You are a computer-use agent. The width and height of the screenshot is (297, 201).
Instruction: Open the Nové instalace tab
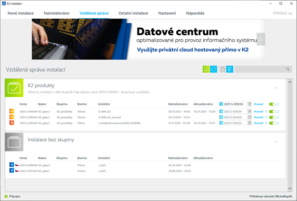click(x=21, y=13)
